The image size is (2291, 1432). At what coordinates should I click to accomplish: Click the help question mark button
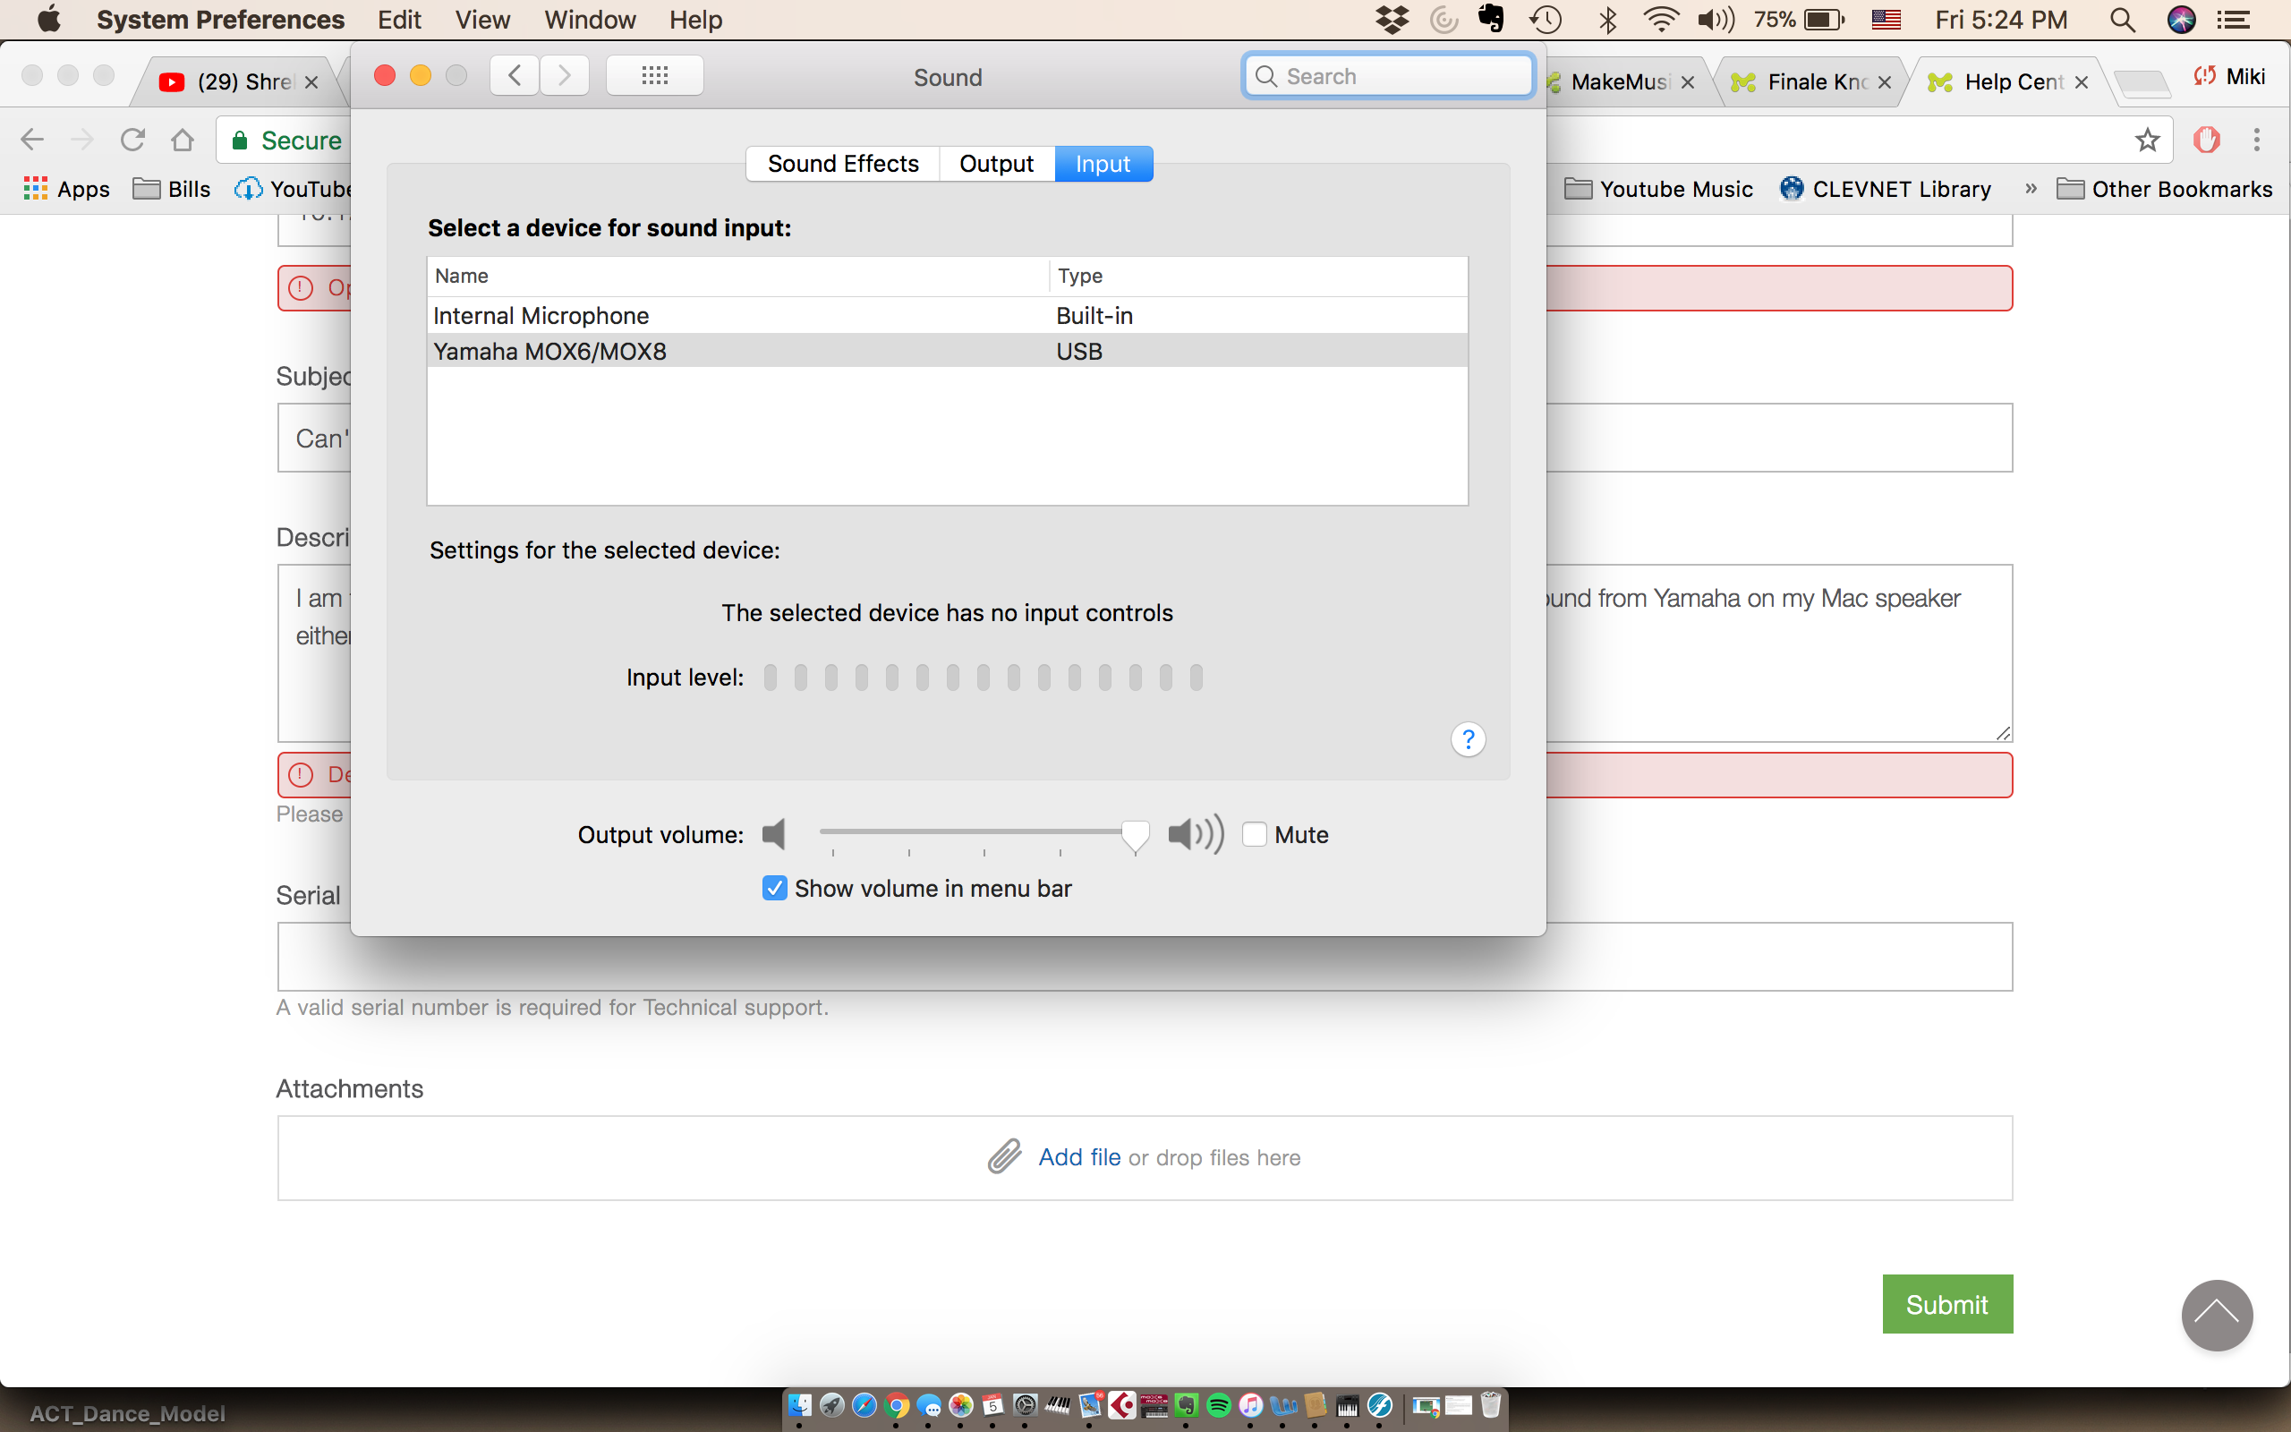tap(1468, 739)
